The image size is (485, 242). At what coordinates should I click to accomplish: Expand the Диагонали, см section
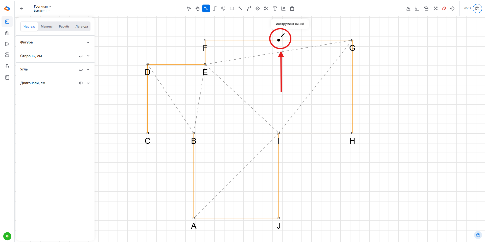(x=88, y=83)
